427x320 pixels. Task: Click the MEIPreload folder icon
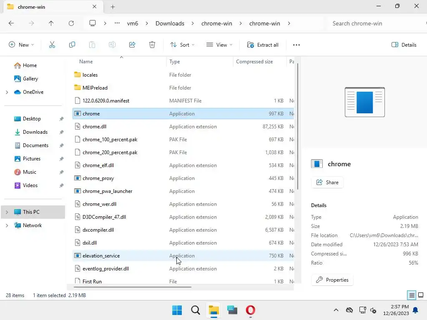tap(78, 87)
